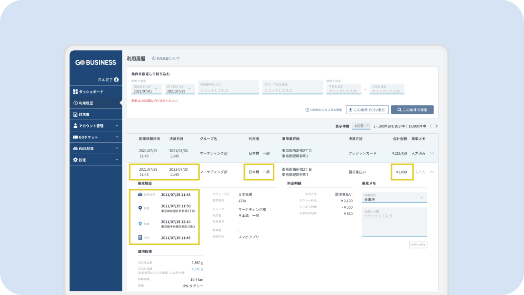Viewport: 524px width, 295px height.
Task: Click the ticket icon for GOチケット
Action: (x=75, y=137)
